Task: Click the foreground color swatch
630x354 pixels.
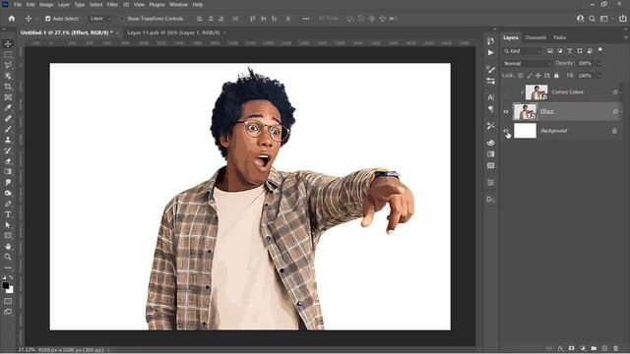Action: click(x=6, y=285)
